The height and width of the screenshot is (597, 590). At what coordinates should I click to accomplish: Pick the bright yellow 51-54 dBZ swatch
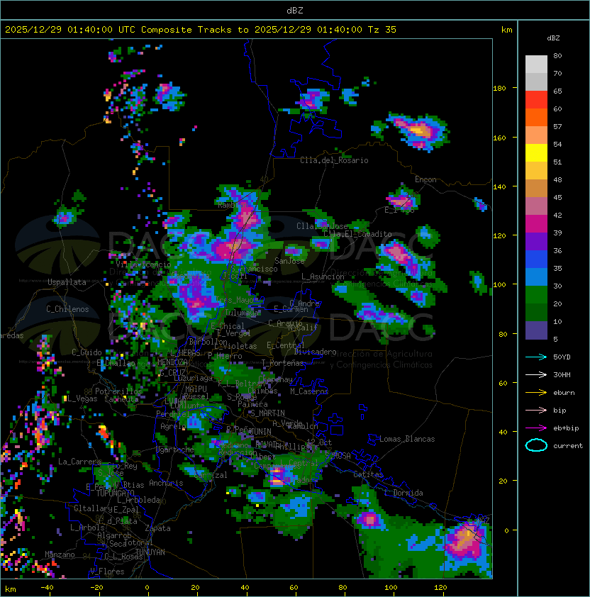coord(536,153)
